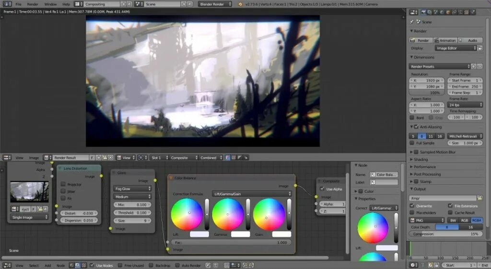Remove render preset with minus icon
The width and height of the screenshot is (491, 269).
coord(479,66)
